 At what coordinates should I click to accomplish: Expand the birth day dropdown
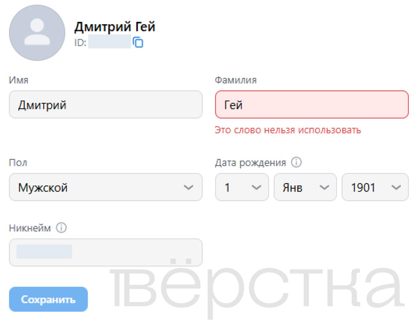click(242, 187)
